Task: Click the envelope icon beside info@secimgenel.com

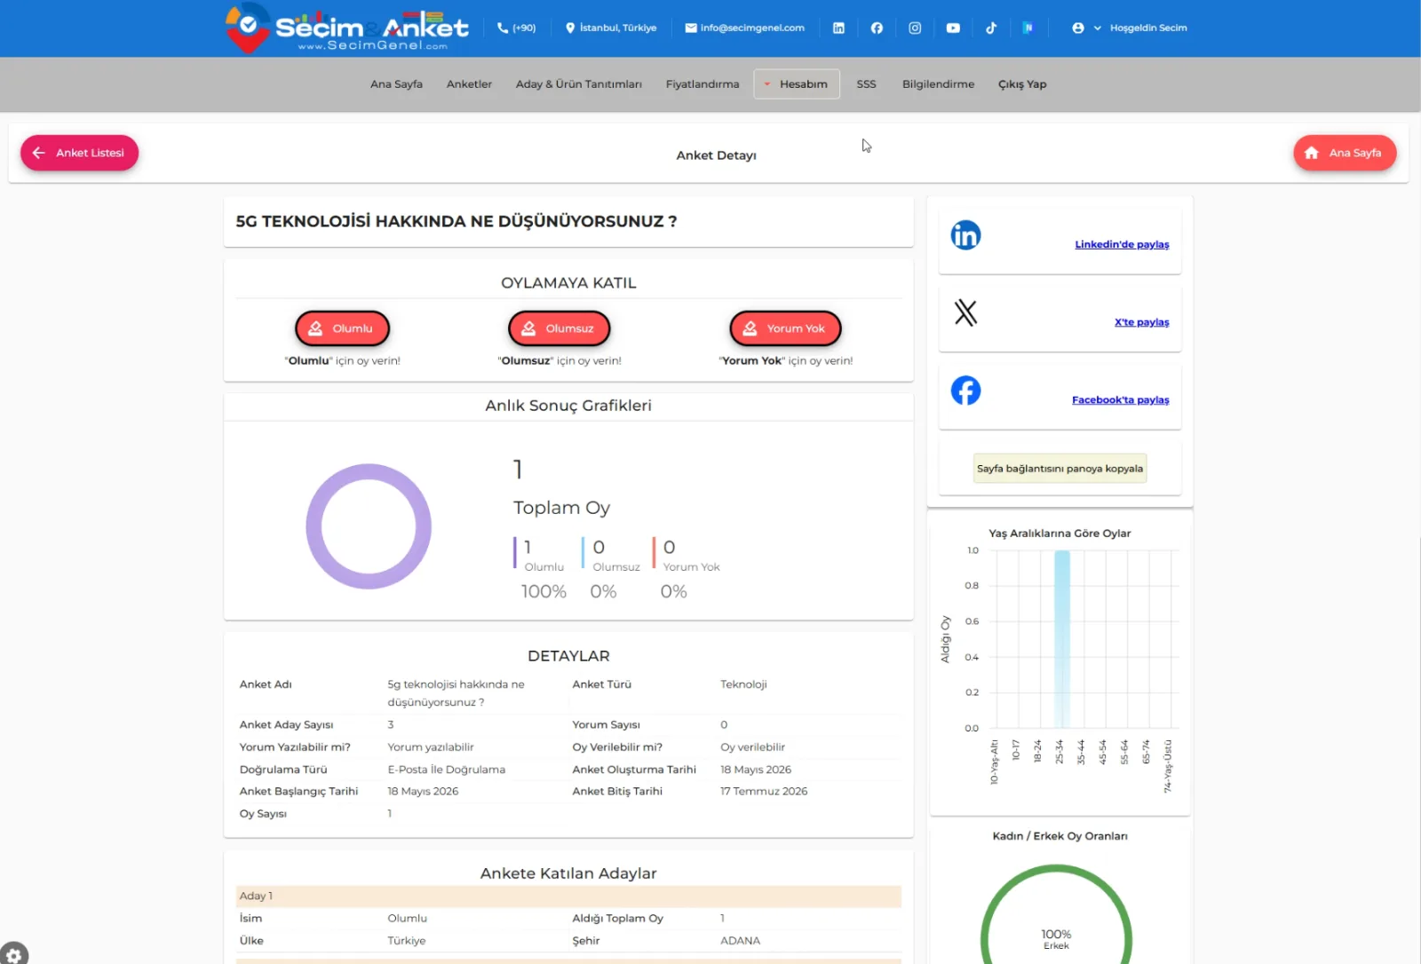Action: click(691, 28)
